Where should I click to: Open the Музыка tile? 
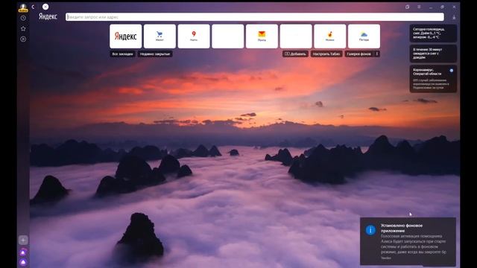(330, 36)
